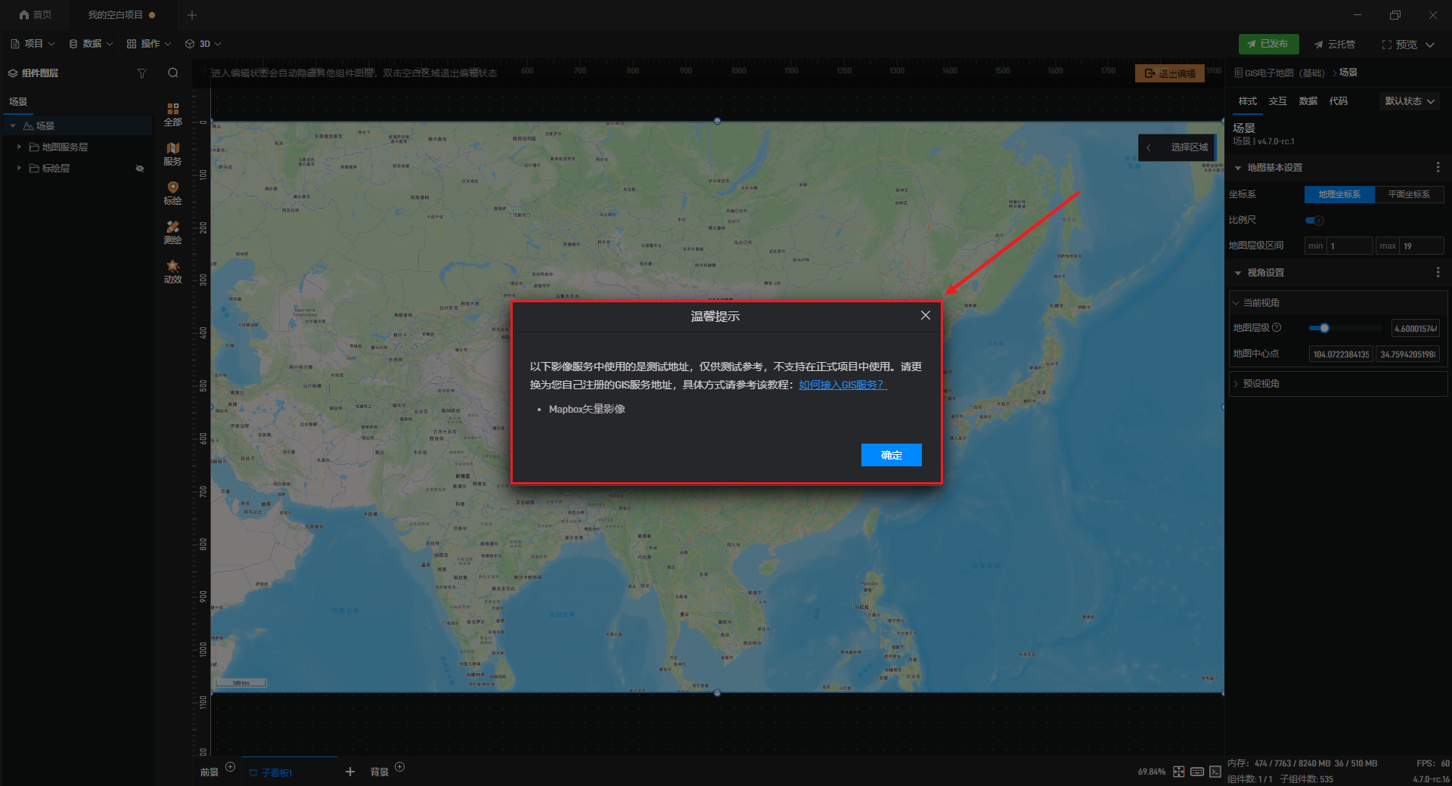Click the layer filter funnel icon
1452x786 pixels.
141,73
